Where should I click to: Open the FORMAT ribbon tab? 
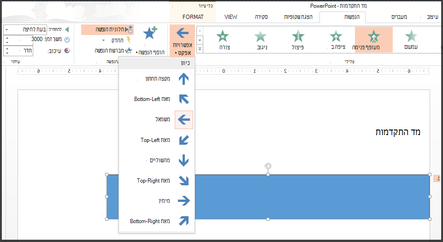click(x=193, y=17)
